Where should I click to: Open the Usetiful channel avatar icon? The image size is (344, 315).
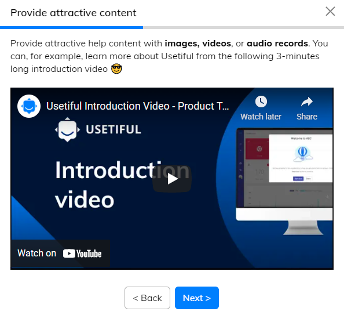pyautogui.click(x=29, y=106)
